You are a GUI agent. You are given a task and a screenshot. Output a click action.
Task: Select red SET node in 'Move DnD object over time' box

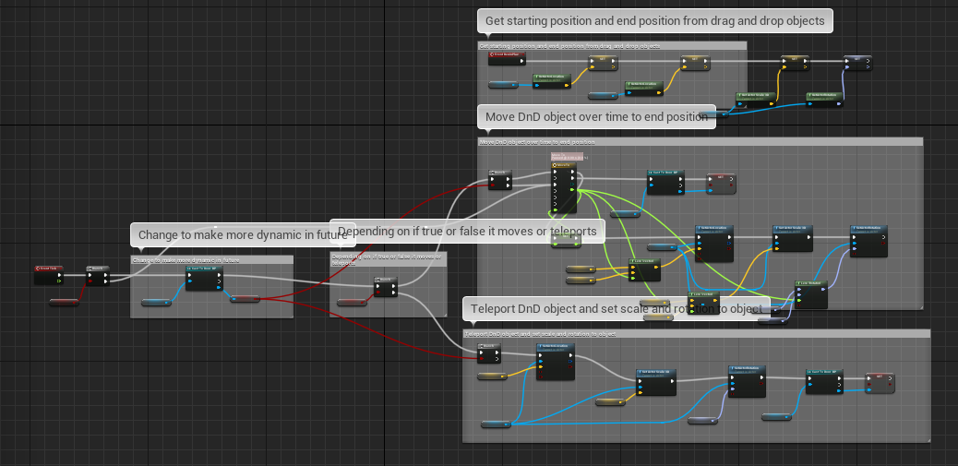tap(721, 184)
